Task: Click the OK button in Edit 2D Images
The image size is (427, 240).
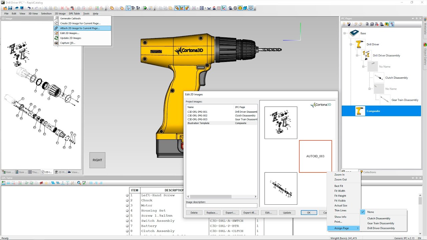Action: tap(309, 213)
